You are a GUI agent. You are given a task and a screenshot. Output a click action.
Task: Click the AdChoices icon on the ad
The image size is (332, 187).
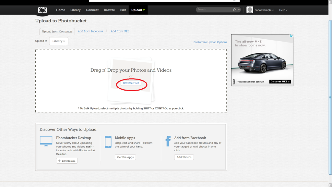coord(291,36)
